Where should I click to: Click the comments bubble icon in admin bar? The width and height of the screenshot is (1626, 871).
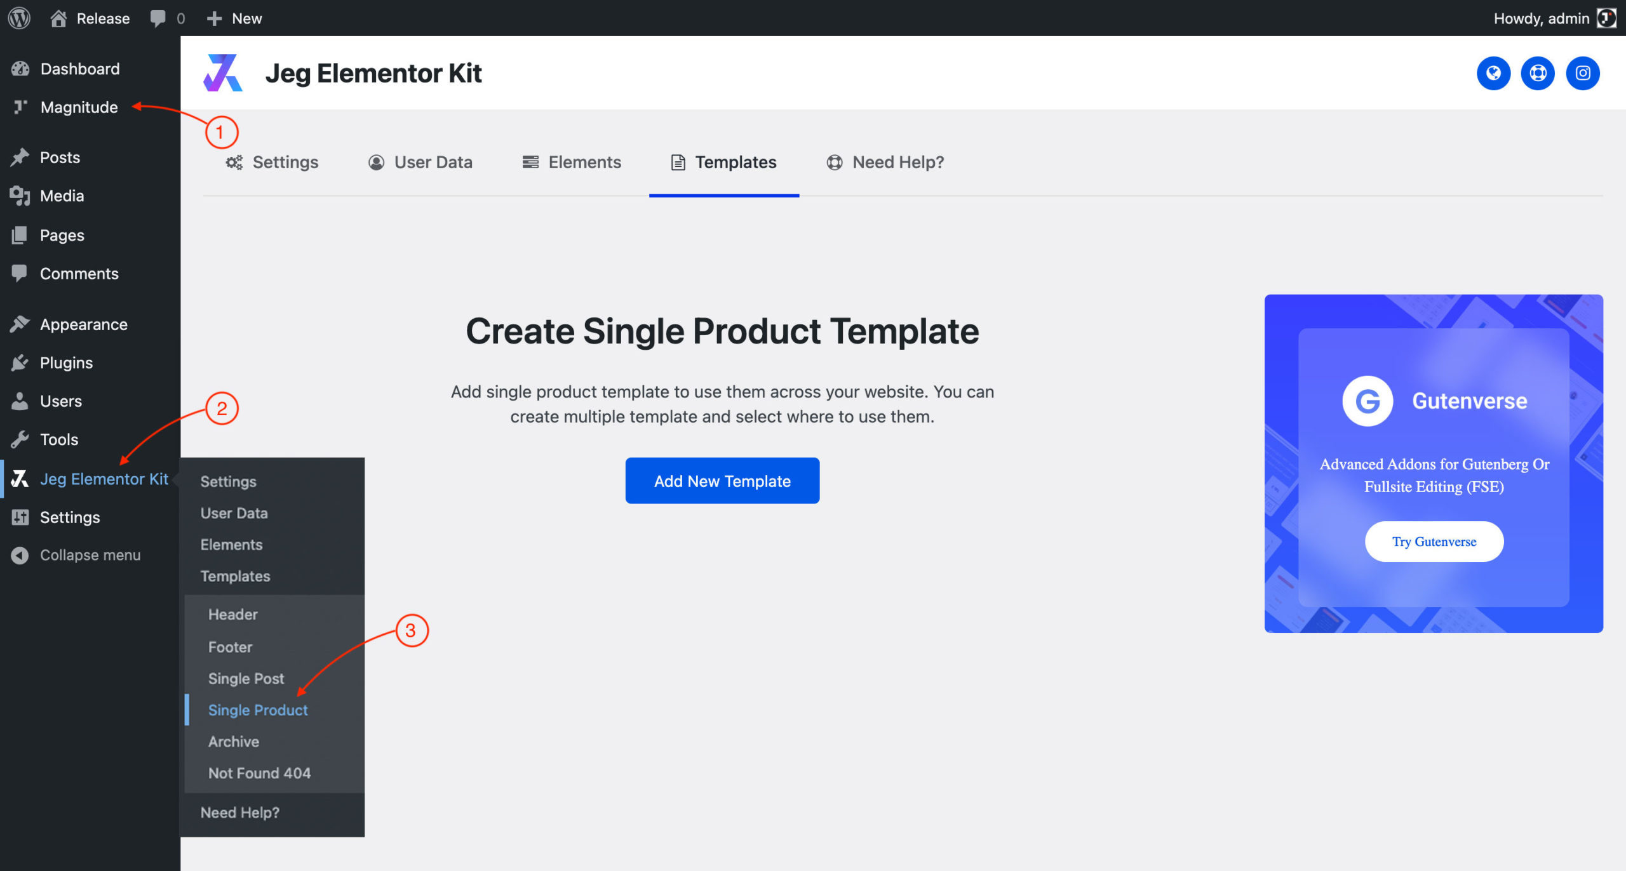[x=158, y=18]
